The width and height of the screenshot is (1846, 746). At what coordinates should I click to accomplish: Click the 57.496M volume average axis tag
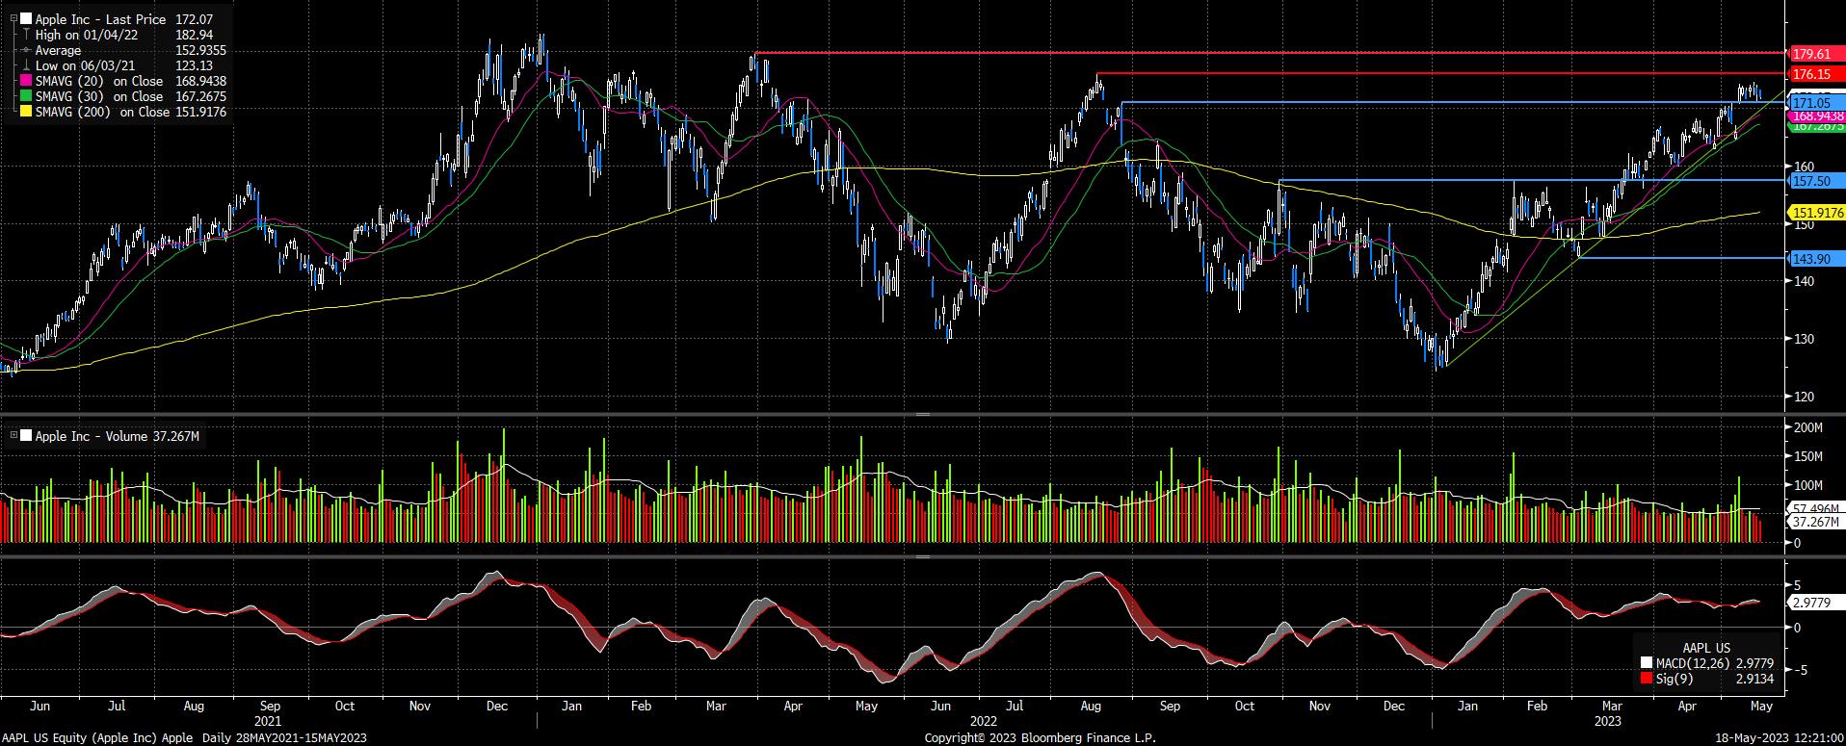click(1814, 508)
